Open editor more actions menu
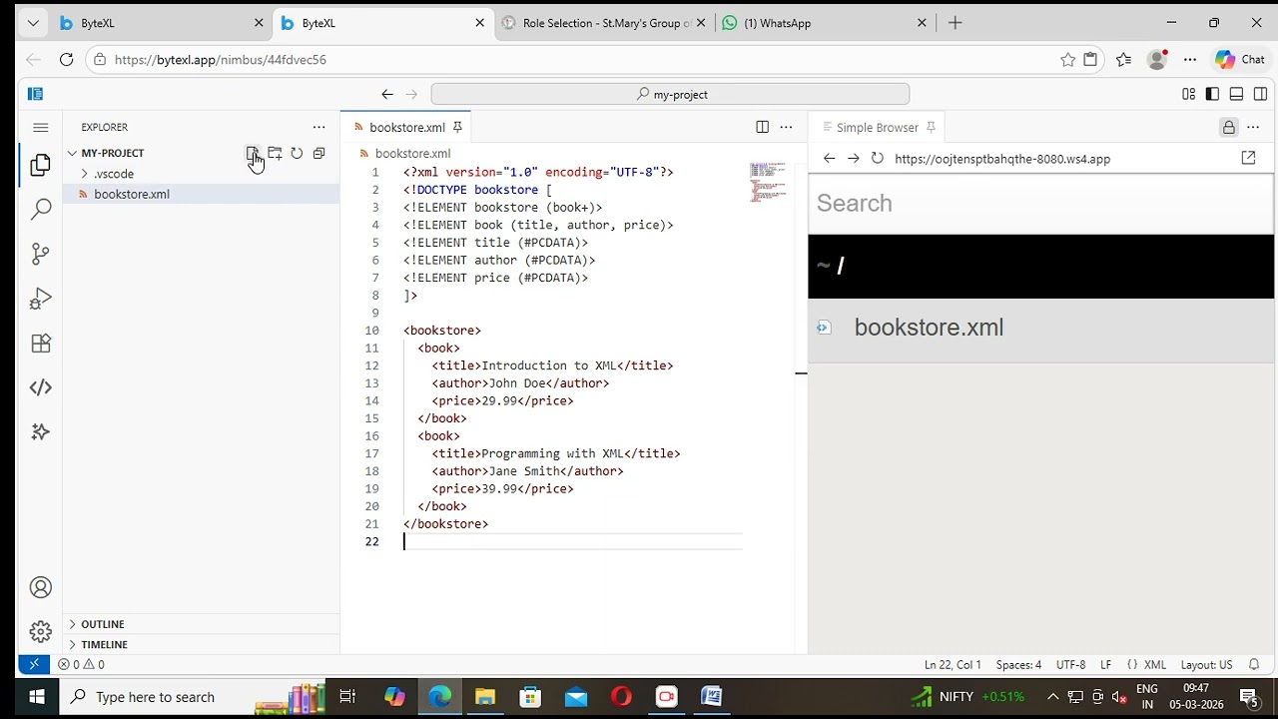This screenshot has width=1278, height=719. point(786,127)
